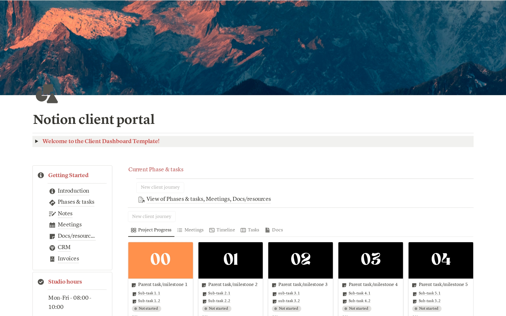The image size is (506, 316).
Task: Click the Docs/resources icon in sidebar
Action: 52,236
